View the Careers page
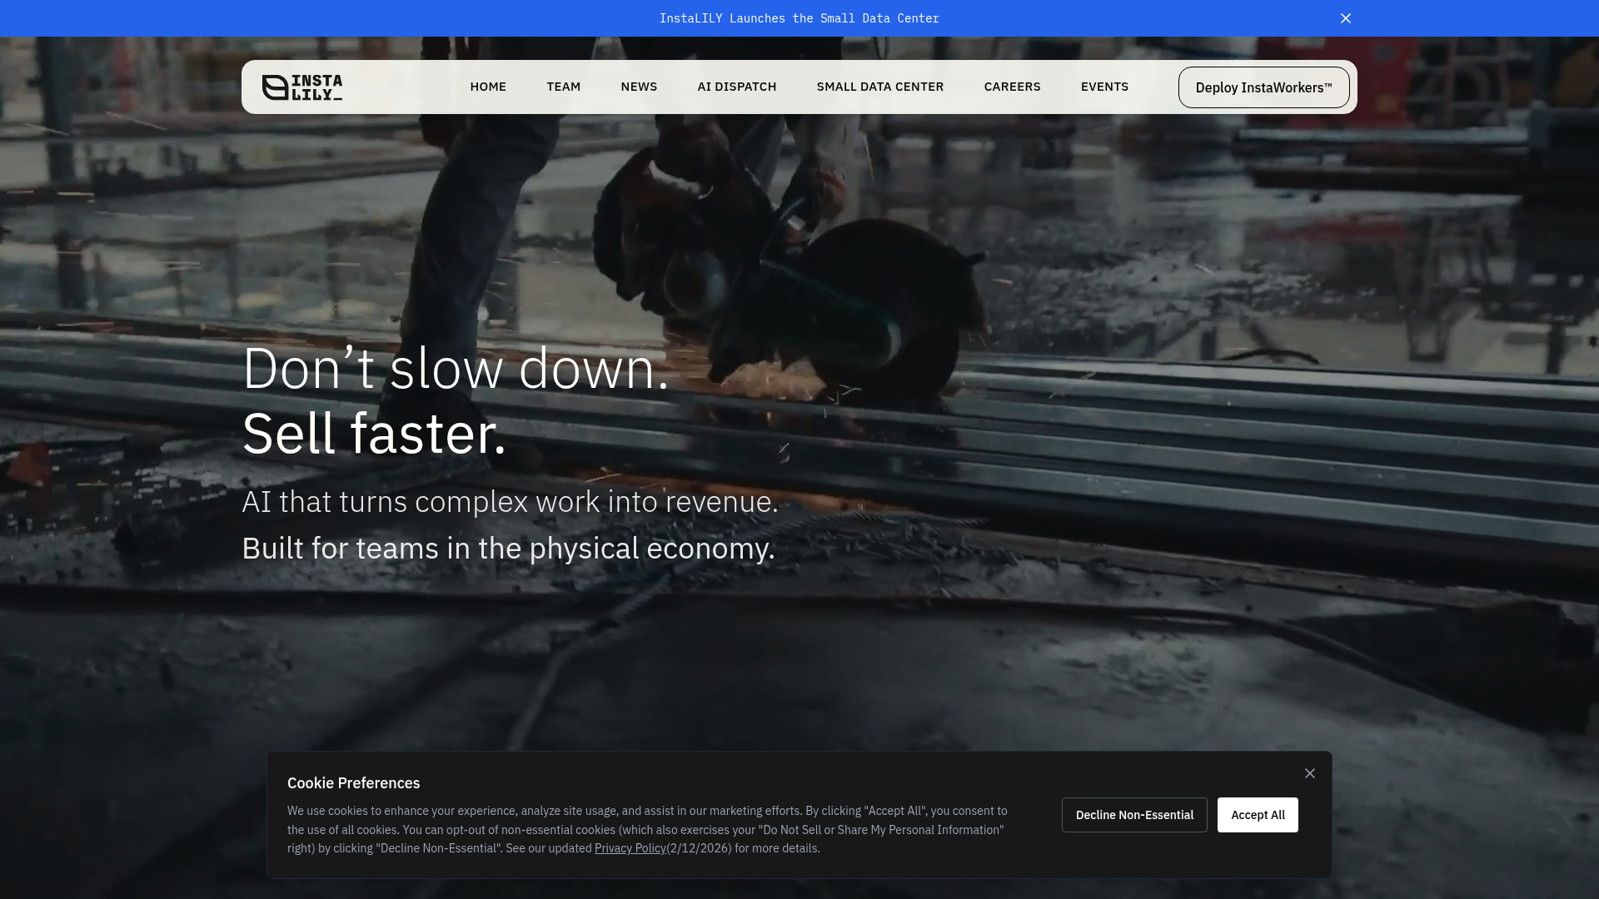This screenshot has width=1599, height=899. click(x=1013, y=87)
